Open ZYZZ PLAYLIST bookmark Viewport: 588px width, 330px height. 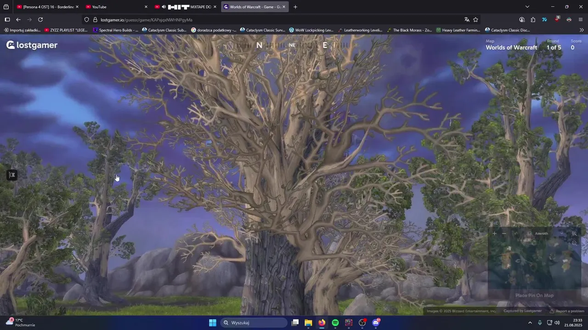click(66, 30)
